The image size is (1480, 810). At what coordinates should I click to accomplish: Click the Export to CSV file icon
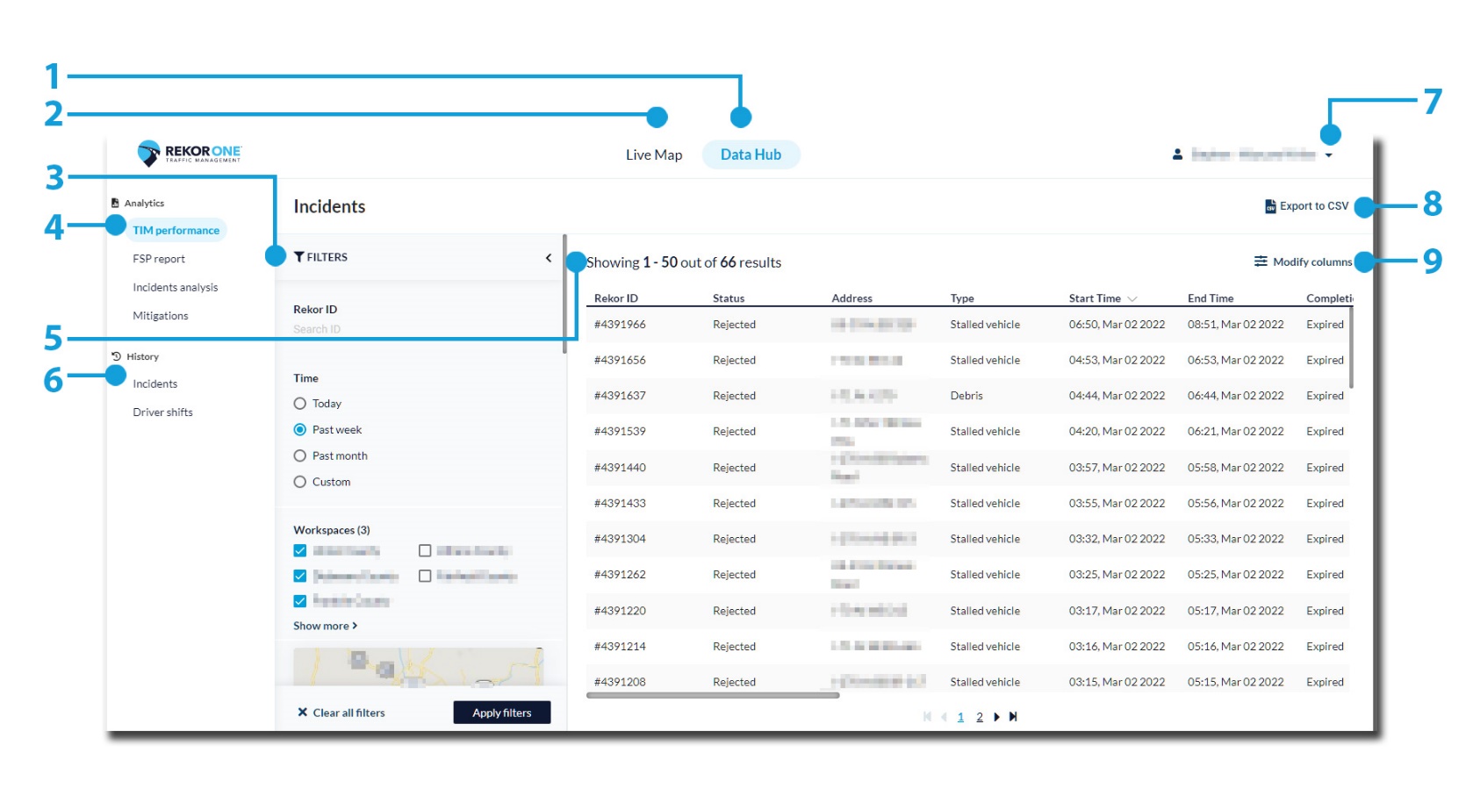[x=1269, y=206]
